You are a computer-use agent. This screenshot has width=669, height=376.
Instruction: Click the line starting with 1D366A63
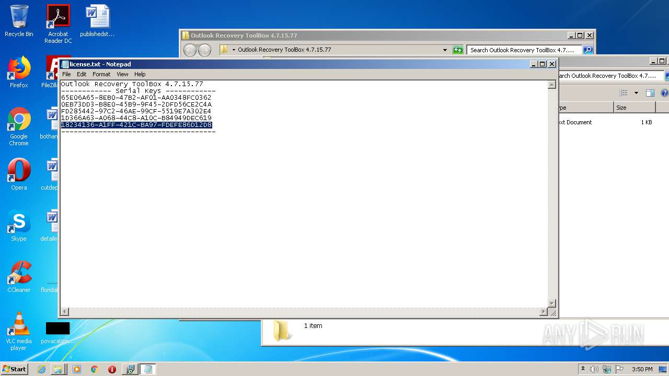[x=136, y=118]
